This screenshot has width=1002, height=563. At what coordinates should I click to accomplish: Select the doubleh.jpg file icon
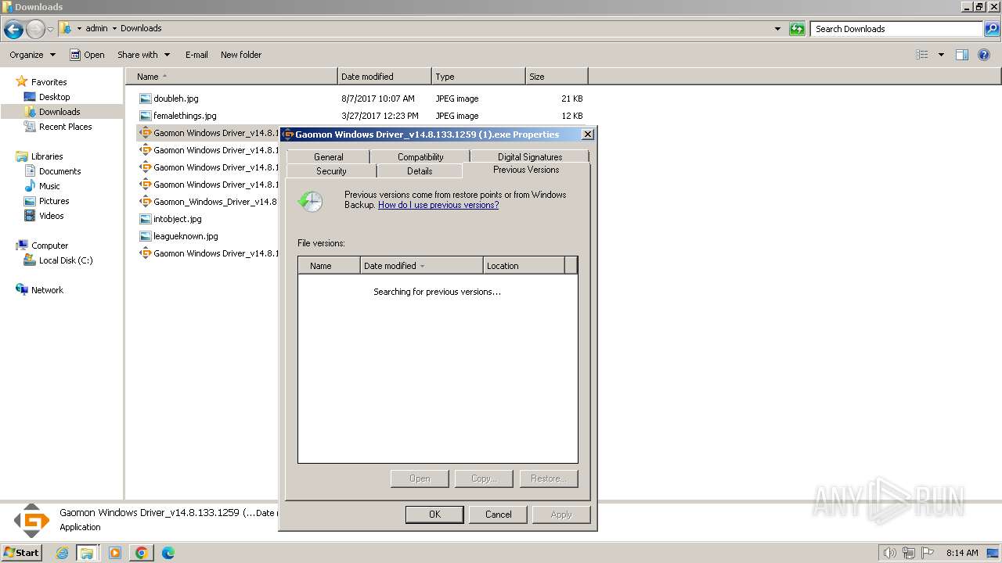pos(145,99)
